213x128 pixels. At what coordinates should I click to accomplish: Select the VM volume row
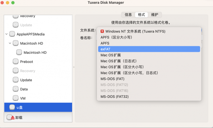tap(38, 98)
